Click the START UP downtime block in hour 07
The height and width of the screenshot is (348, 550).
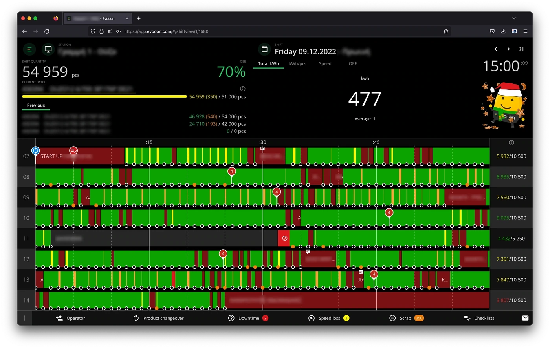(x=80, y=156)
